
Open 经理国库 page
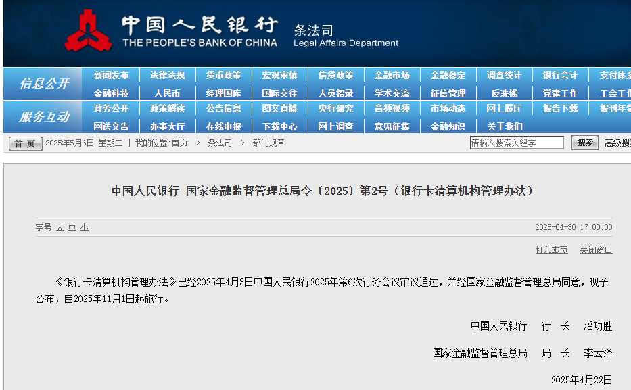223,93
